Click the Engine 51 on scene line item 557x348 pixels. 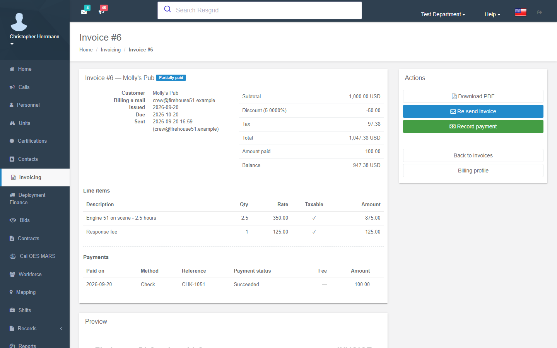coord(121,218)
